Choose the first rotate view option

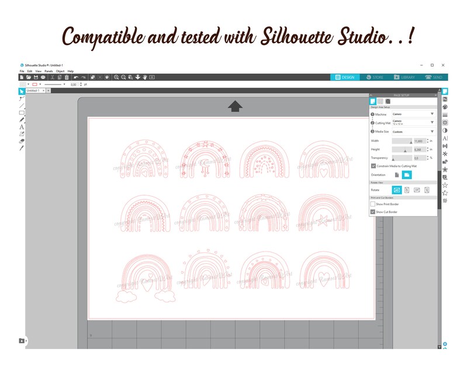click(x=397, y=190)
